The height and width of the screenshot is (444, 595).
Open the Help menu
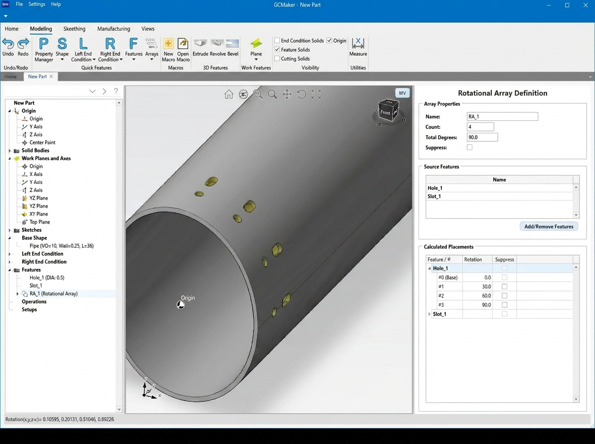(x=56, y=4)
